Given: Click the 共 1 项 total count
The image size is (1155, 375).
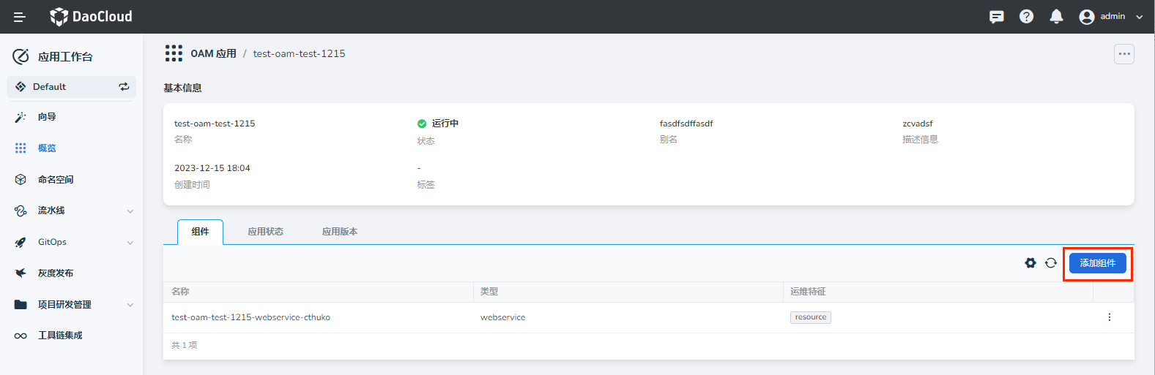Looking at the screenshot, I should click(x=184, y=345).
